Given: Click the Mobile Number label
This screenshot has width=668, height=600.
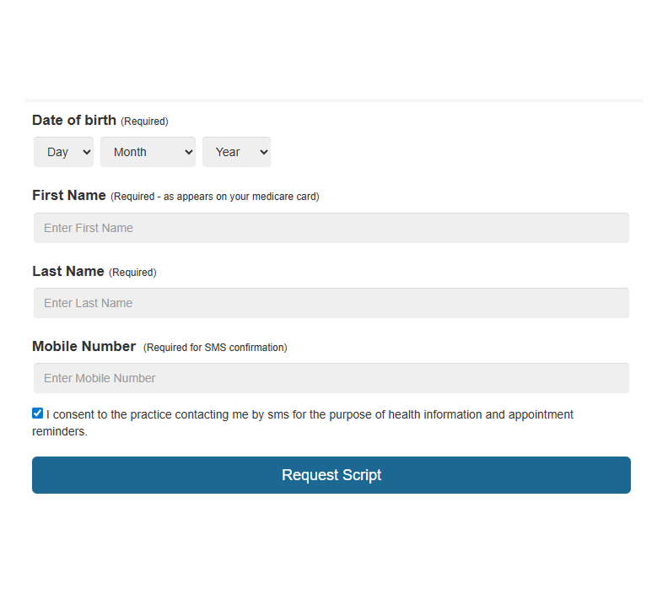Looking at the screenshot, I should click(x=83, y=346).
